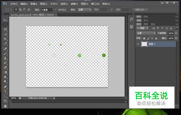
Task: Open the fill slider dropdown arrow
Action: (176, 38)
